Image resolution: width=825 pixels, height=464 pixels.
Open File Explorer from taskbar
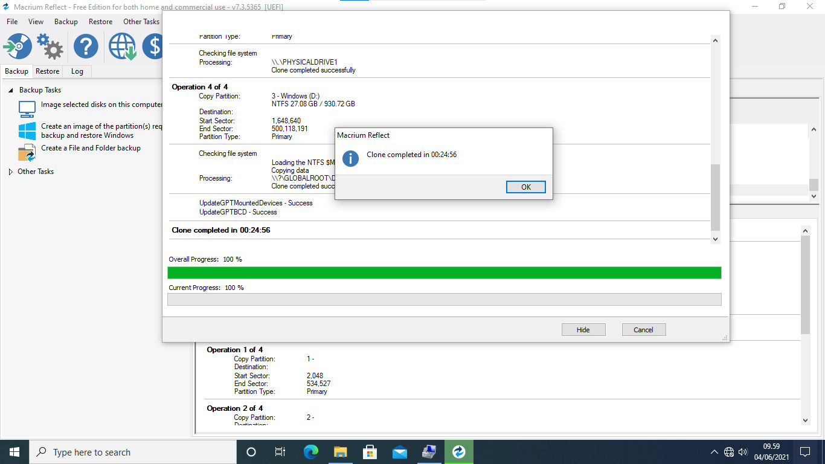tap(340, 452)
